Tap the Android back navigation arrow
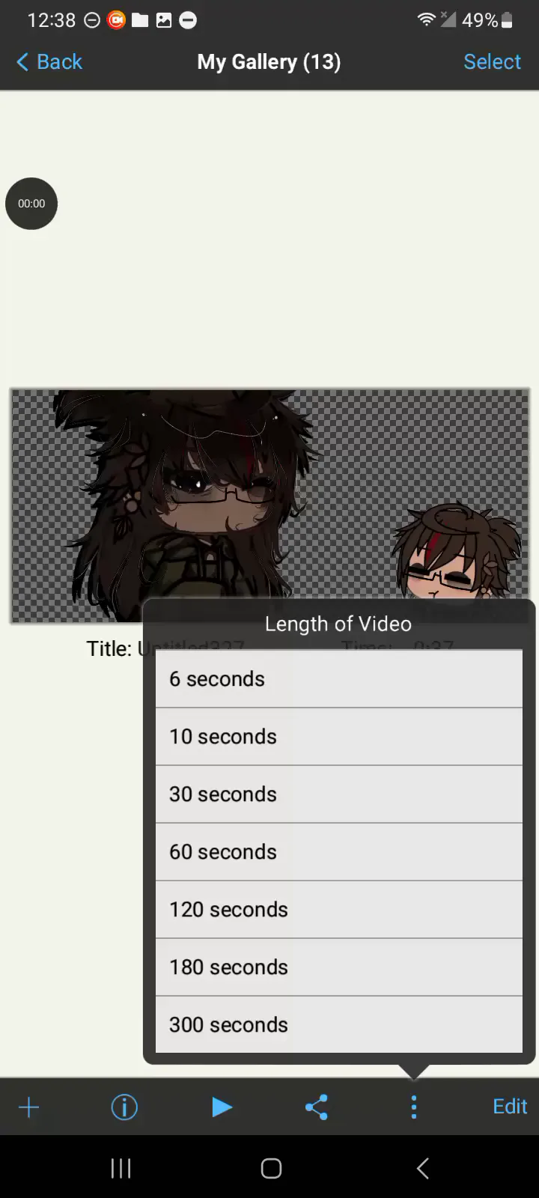 [423, 1168]
